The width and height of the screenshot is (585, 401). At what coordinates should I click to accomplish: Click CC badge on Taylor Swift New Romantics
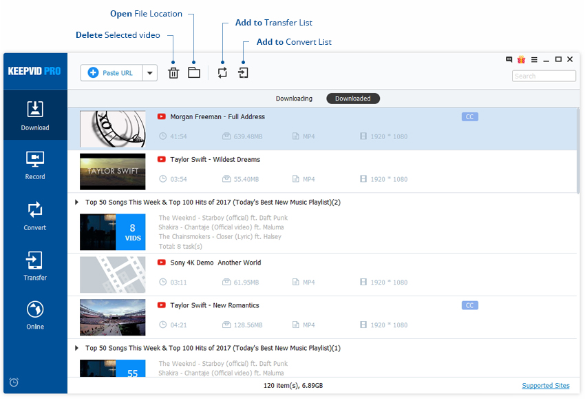click(x=469, y=305)
